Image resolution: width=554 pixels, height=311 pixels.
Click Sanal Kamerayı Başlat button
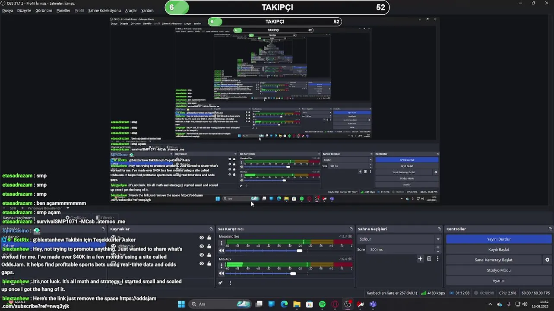[494, 260]
